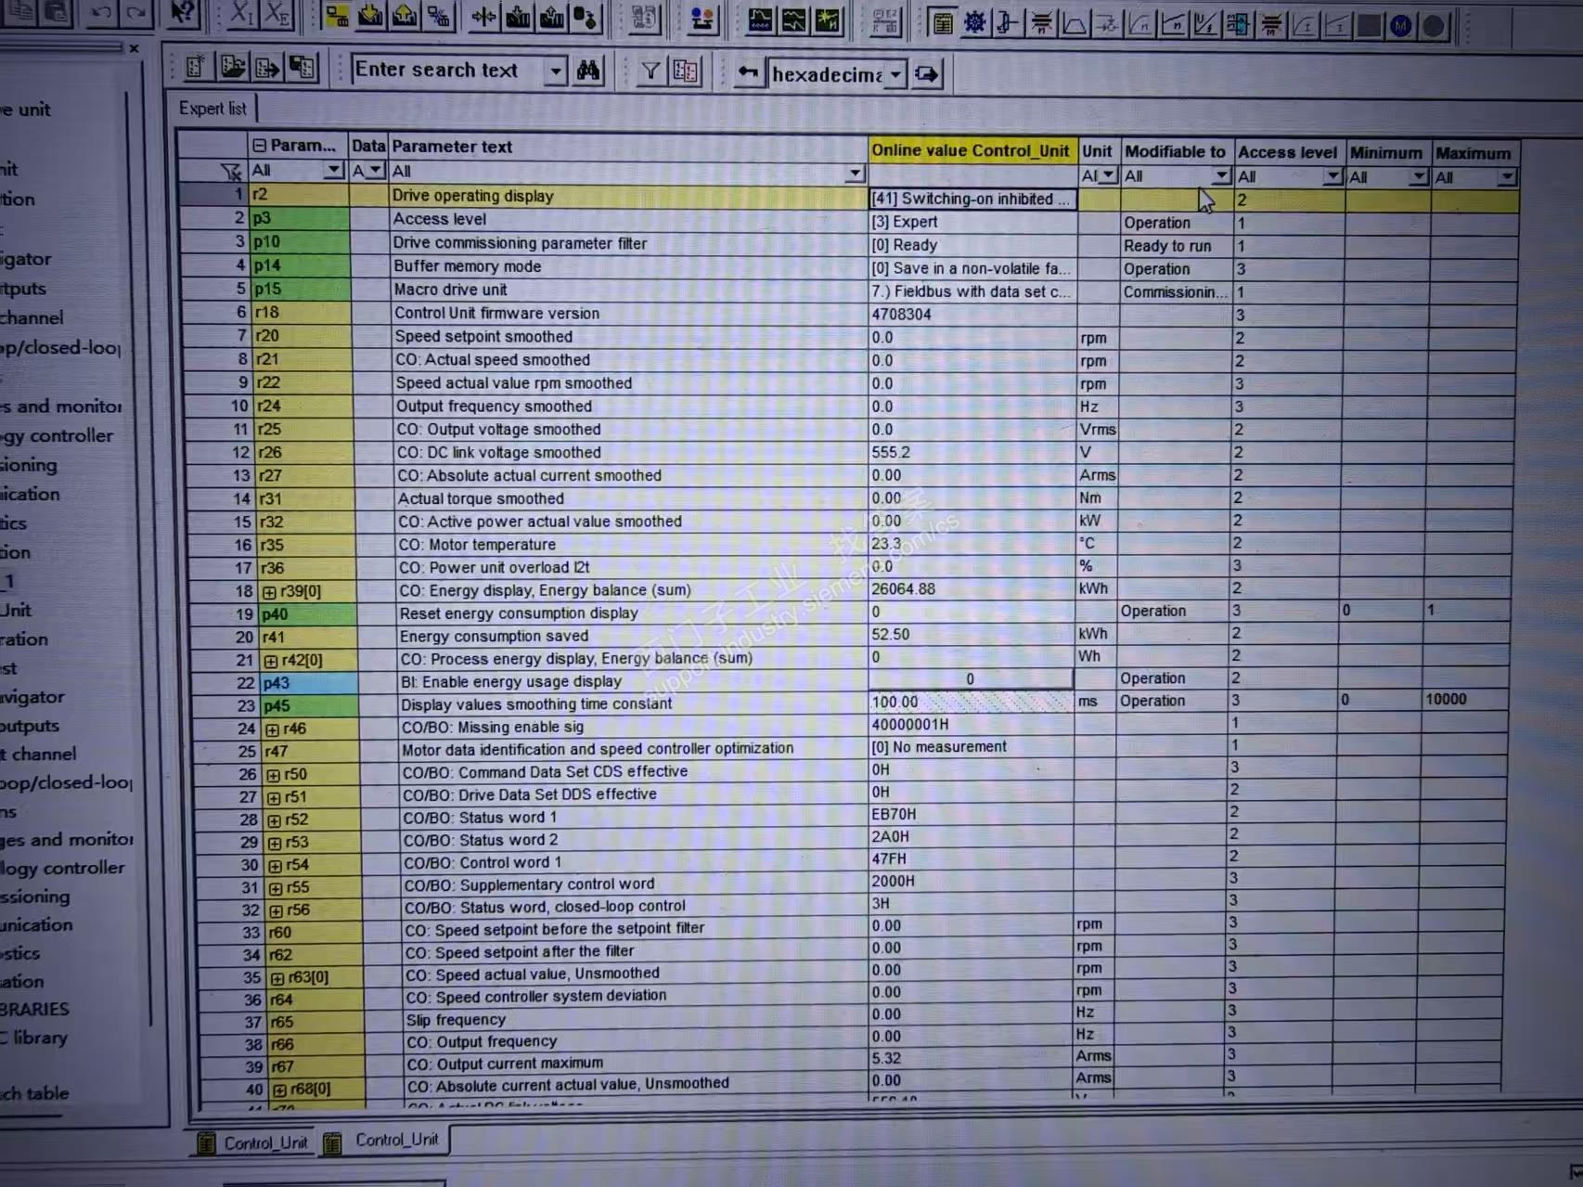Open the drive configuration gear icon
This screenshot has width=1583, height=1187.
click(x=975, y=23)
